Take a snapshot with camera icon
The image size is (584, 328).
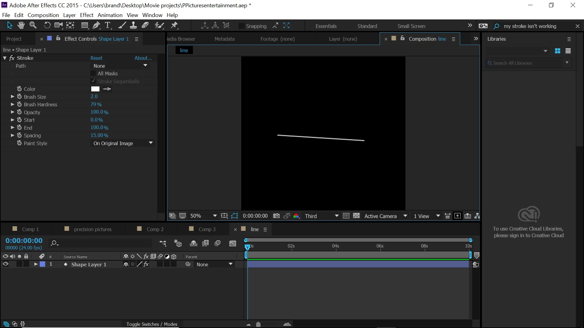(x=276, y=216)
